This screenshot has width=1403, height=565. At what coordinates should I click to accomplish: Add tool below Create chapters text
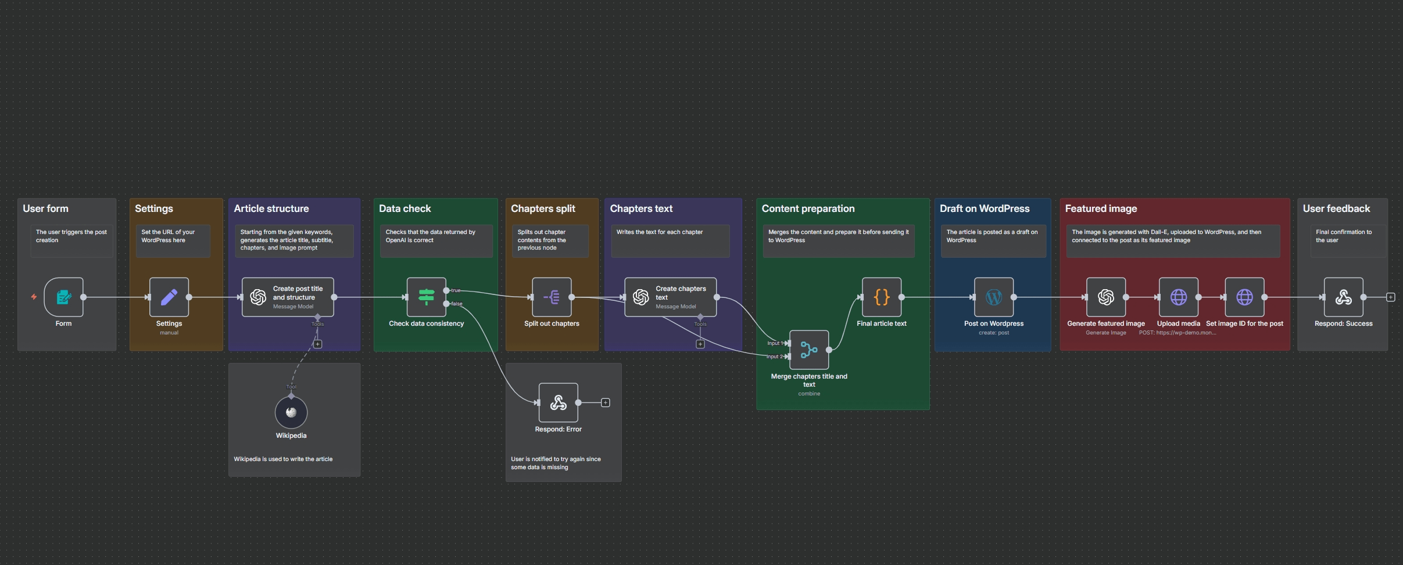pos(700,344)
